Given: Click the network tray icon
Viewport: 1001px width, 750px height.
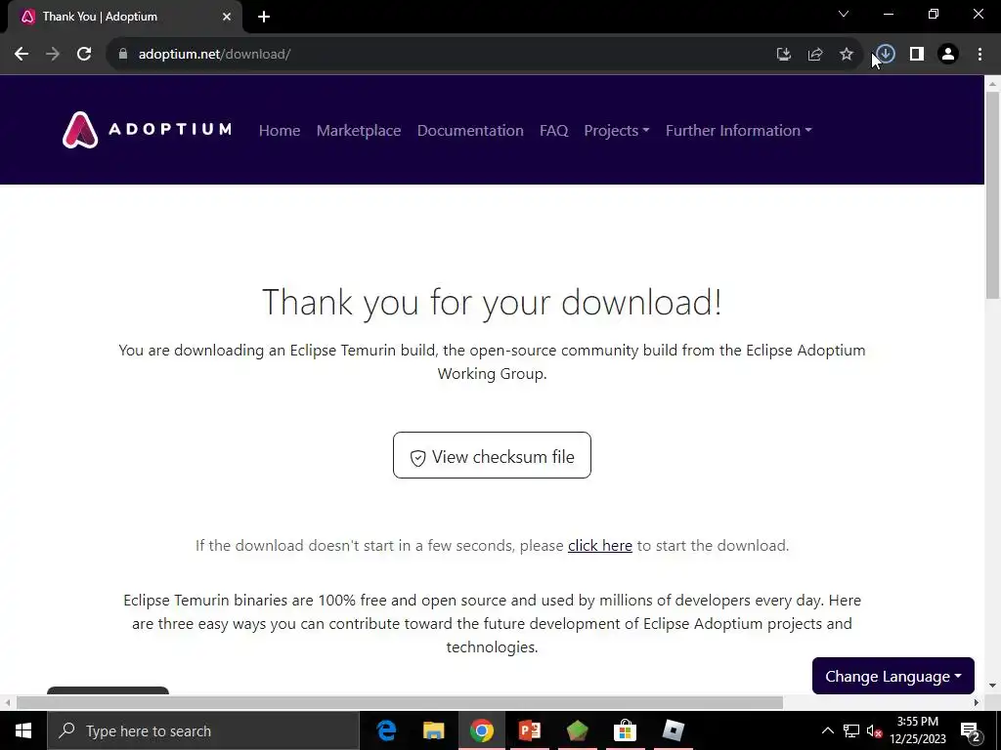Looking at the screenshot, I should coord(851,730).
